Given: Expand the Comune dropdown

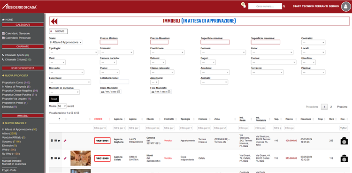Looking at the screenshot, I should (223, 53).
